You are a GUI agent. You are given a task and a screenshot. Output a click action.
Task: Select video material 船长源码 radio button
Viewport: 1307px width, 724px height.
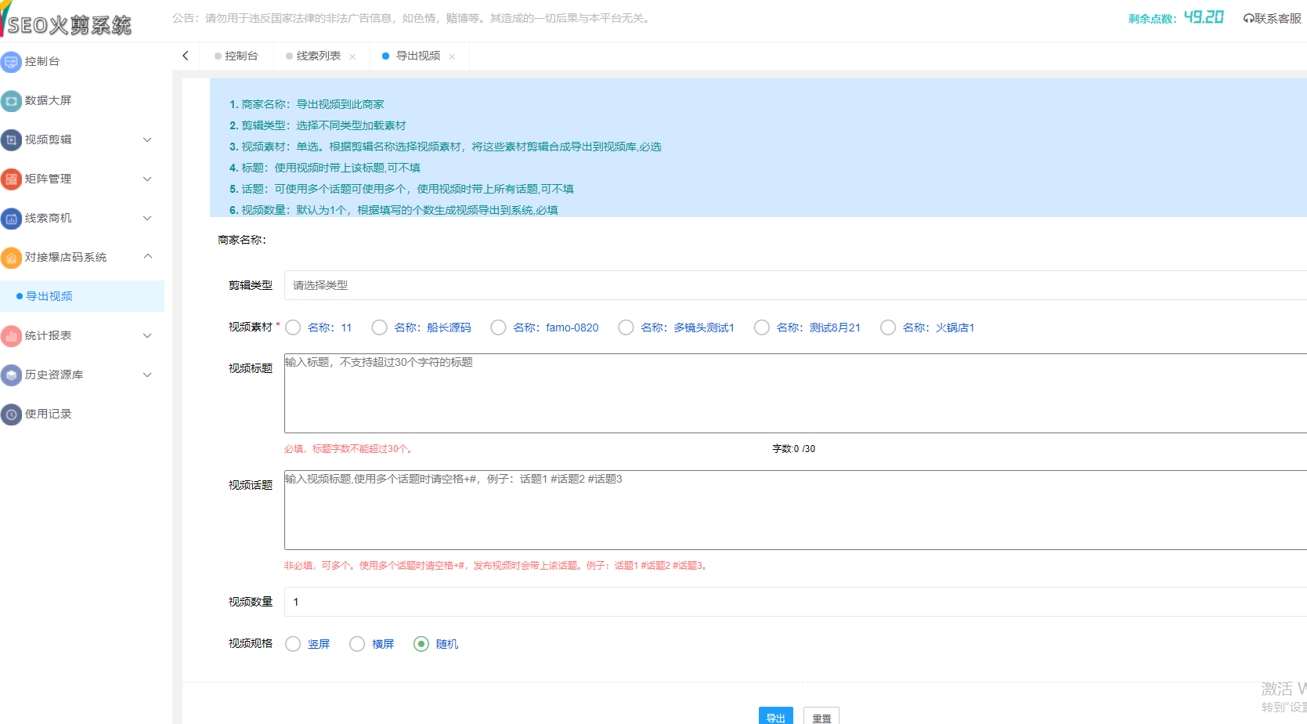pyautogui.click(x=380, y=328)
